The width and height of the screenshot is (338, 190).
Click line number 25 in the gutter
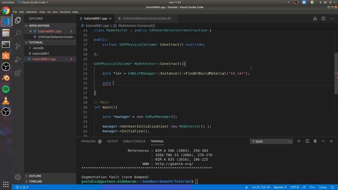(85, 83)
